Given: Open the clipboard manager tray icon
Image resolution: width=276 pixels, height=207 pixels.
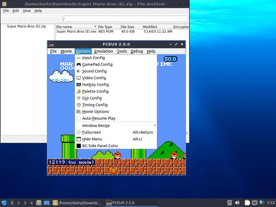Looking at the screenshot, I should click(247, 203).
